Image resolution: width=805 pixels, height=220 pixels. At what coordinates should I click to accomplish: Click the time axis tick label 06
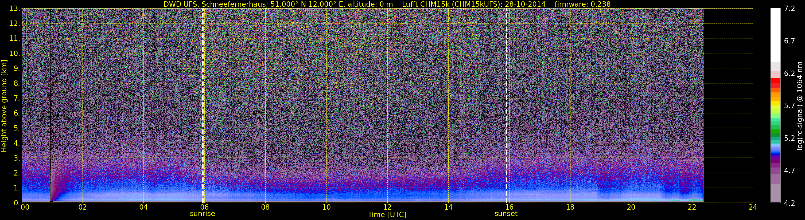coord(204,207)
